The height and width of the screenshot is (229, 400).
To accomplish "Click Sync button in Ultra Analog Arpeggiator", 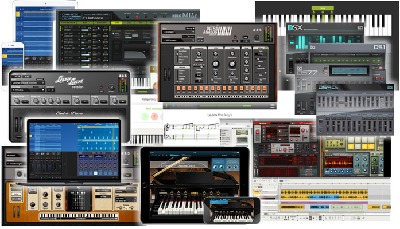I will 199,60.
